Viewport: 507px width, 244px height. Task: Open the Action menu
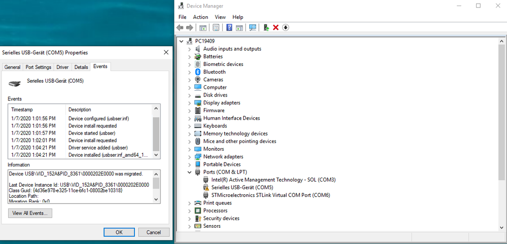click(200, 17)
